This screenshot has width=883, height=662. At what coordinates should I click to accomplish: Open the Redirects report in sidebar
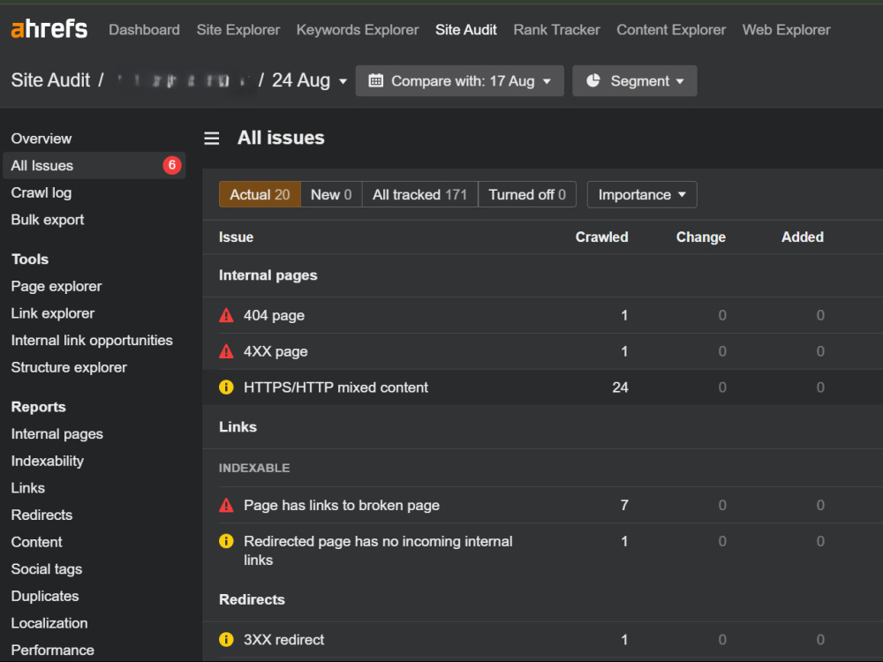pyautogui.click(x=42, y=515)
